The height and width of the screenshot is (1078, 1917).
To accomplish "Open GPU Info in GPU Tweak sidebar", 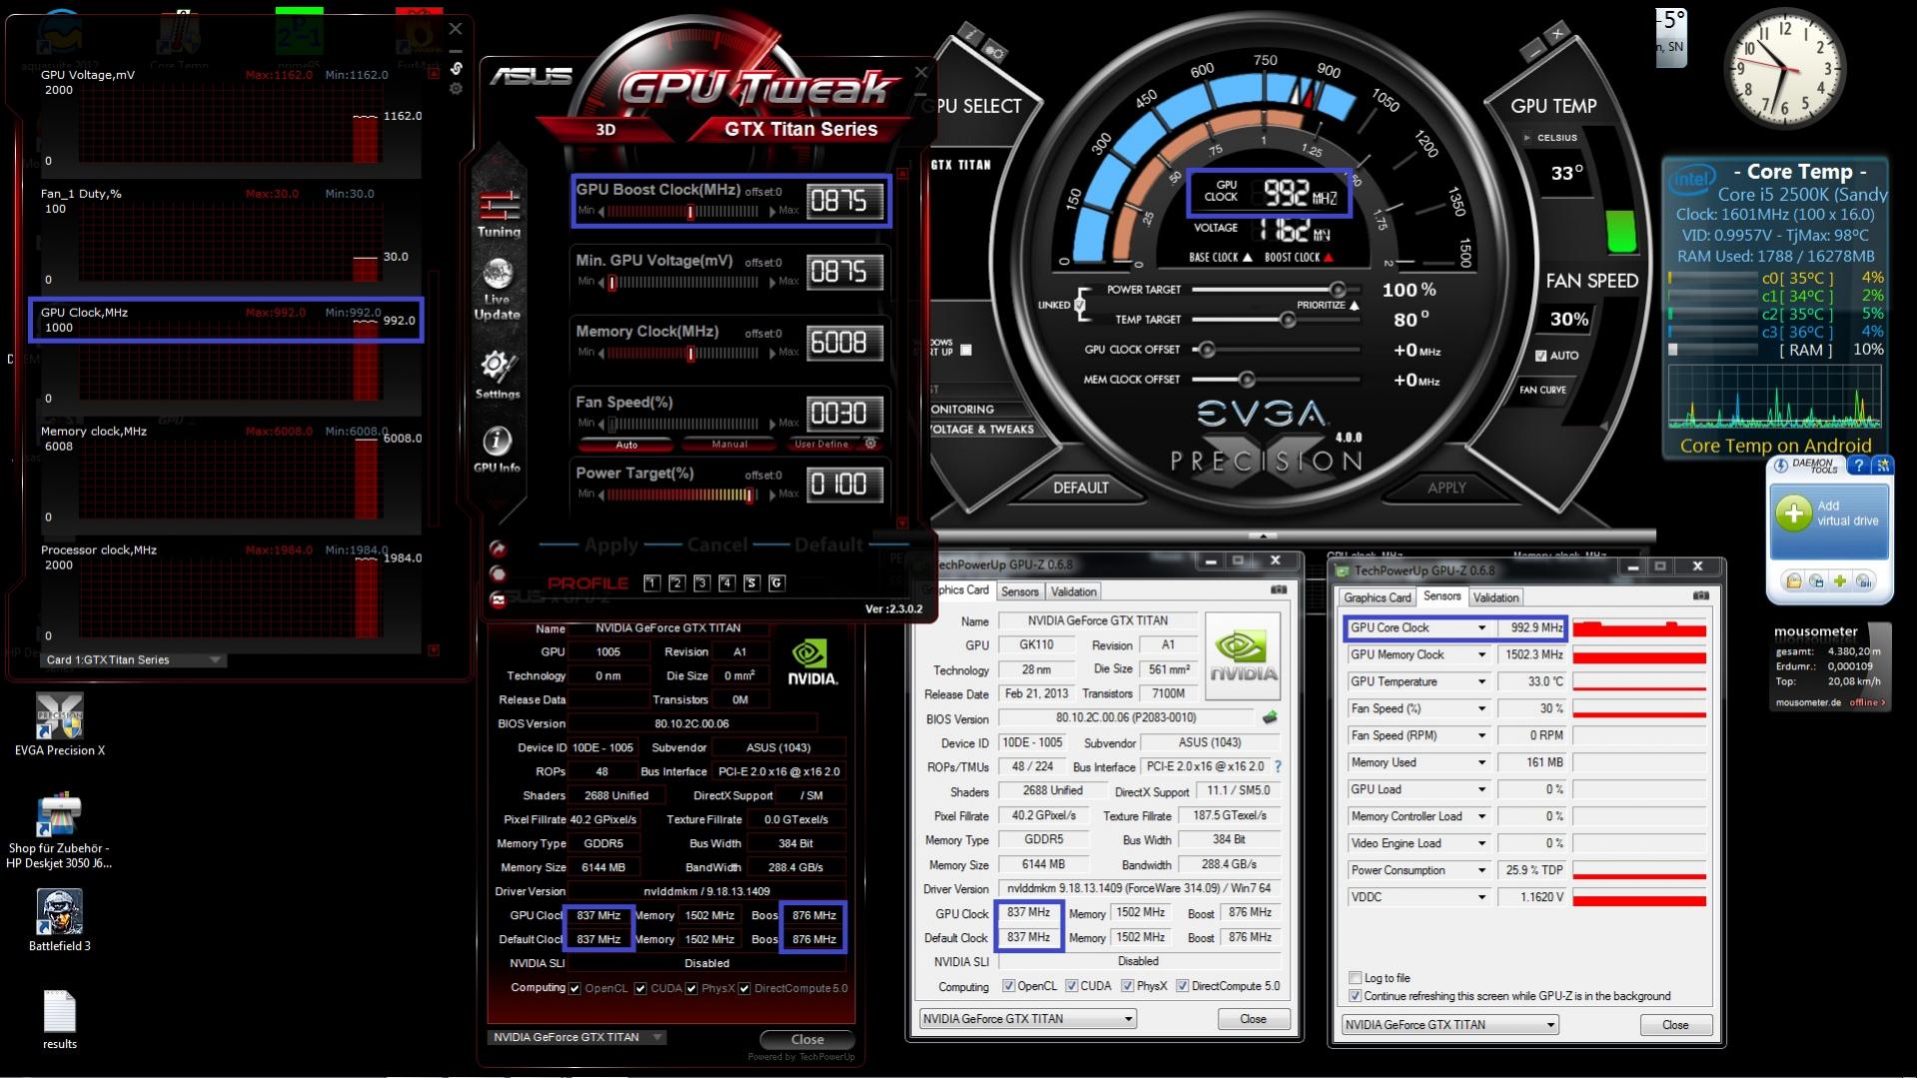I will pyautogui.click(x=496, y=449).
